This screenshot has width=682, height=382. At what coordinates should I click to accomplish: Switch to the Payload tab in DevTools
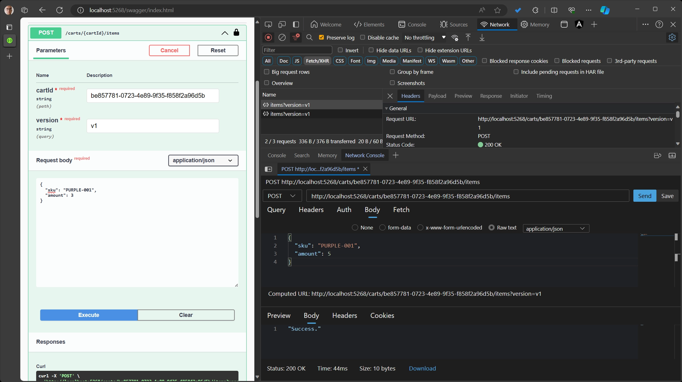(437, 96)
